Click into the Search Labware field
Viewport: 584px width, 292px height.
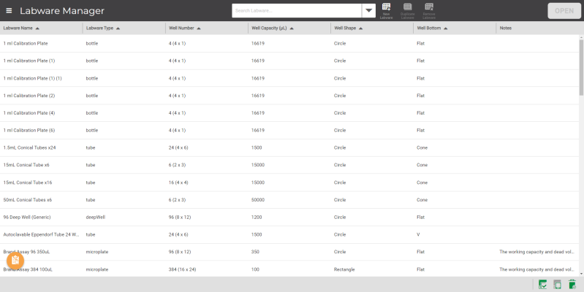[x=296, y=11]
